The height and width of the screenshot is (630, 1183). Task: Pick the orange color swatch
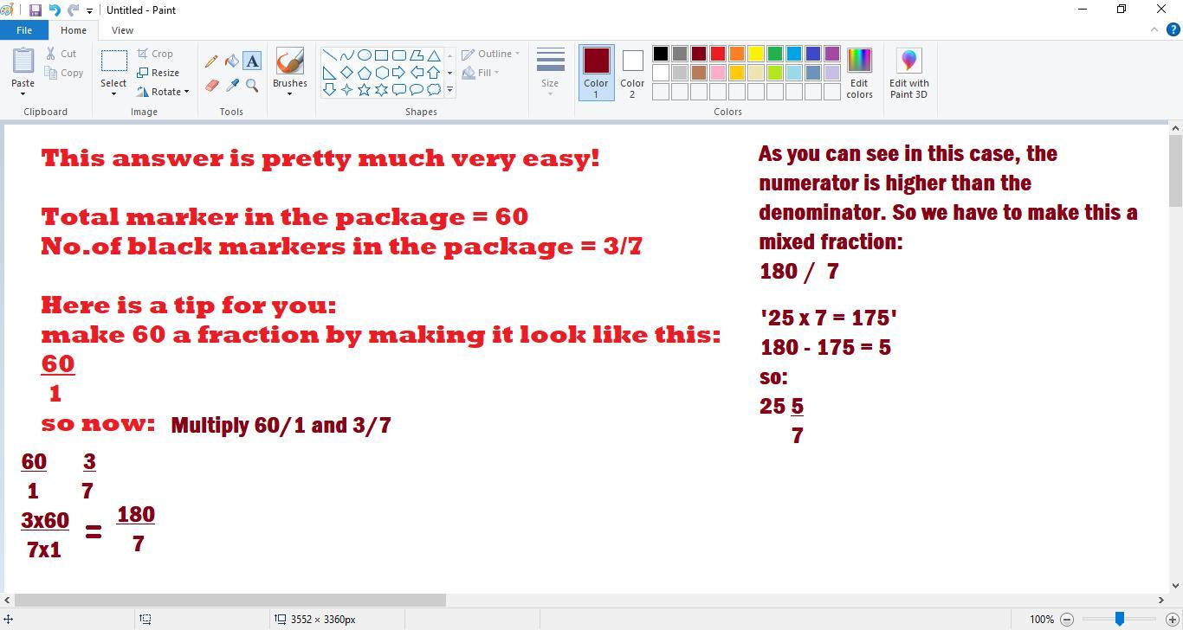(x=737, y=54)
